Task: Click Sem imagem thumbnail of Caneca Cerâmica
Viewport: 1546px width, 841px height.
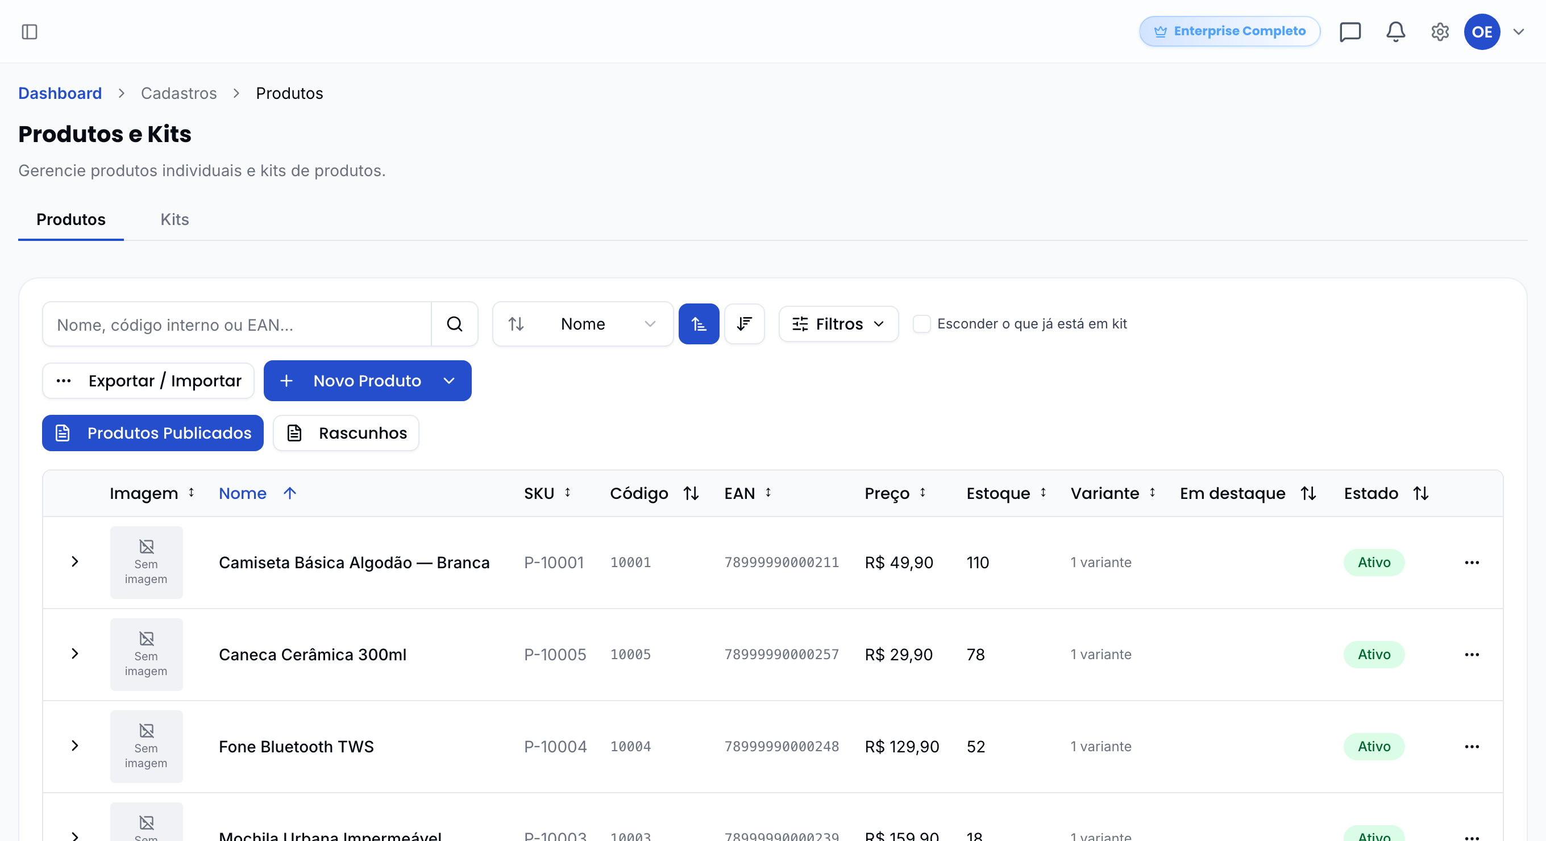Action: click(147, 655)
